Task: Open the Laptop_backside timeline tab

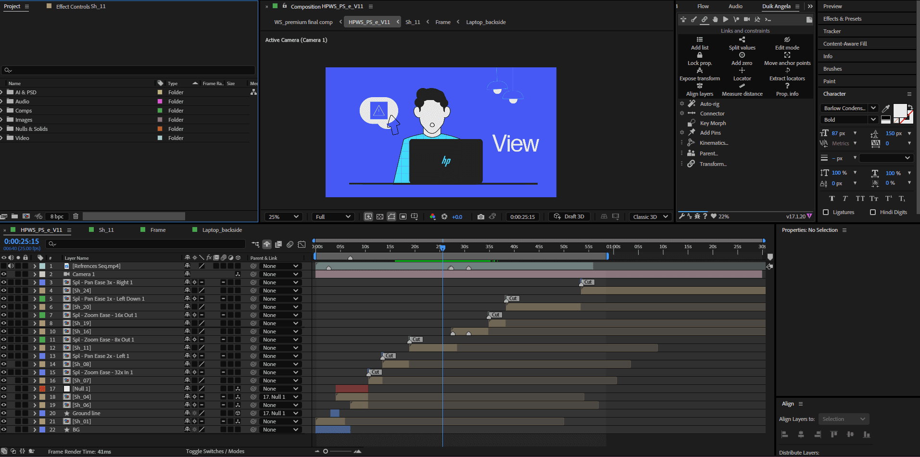Action: tap(222, 230)
